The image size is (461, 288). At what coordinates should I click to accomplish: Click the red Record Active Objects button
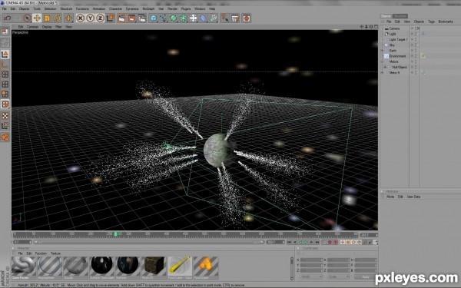pos(330,242)
